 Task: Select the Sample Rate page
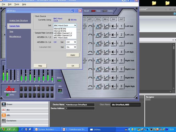(15, 26)
